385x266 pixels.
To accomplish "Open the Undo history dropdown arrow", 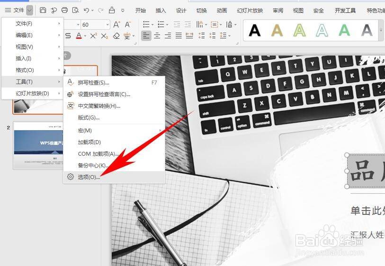I will click(x=92, y=10).
